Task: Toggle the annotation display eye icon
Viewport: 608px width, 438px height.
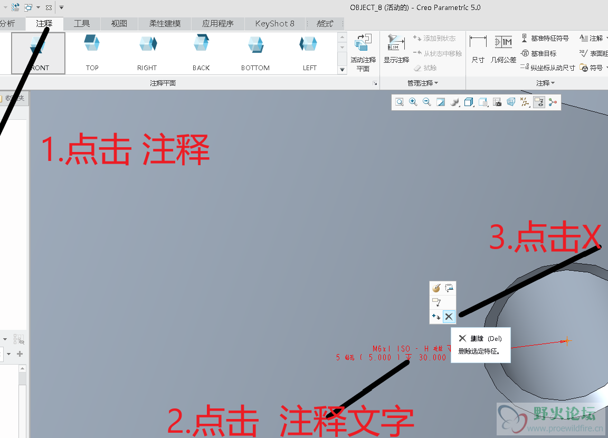Action: [x=539, y=102]
